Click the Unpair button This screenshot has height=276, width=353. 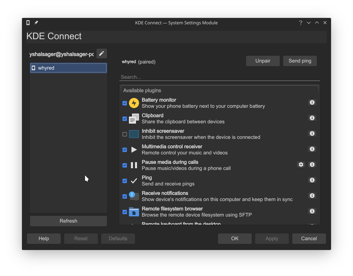click(x=263, y=61)
